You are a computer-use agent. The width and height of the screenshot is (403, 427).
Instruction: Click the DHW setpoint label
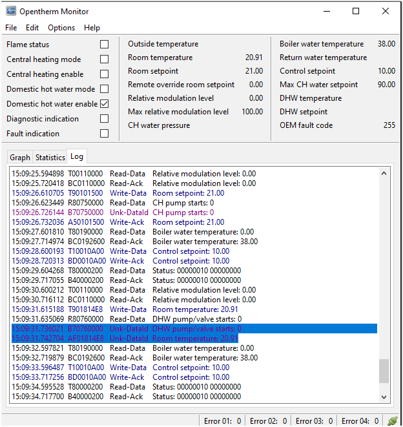(304, 112)
